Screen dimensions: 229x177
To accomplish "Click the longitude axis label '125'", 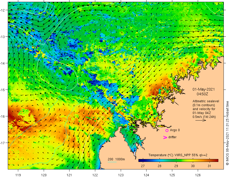I will [x=172, y=175].
